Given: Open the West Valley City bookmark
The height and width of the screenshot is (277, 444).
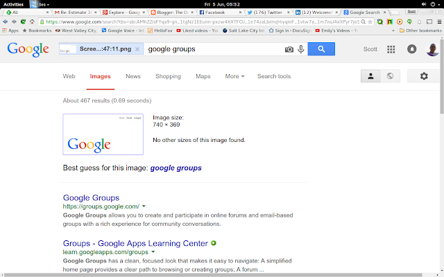Looking at the screenshot, I should [76, 30].
